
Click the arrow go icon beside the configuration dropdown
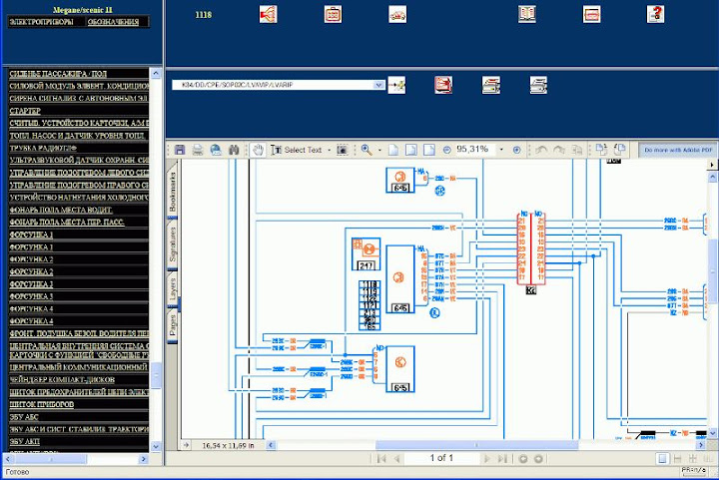[x=396, y=85]
